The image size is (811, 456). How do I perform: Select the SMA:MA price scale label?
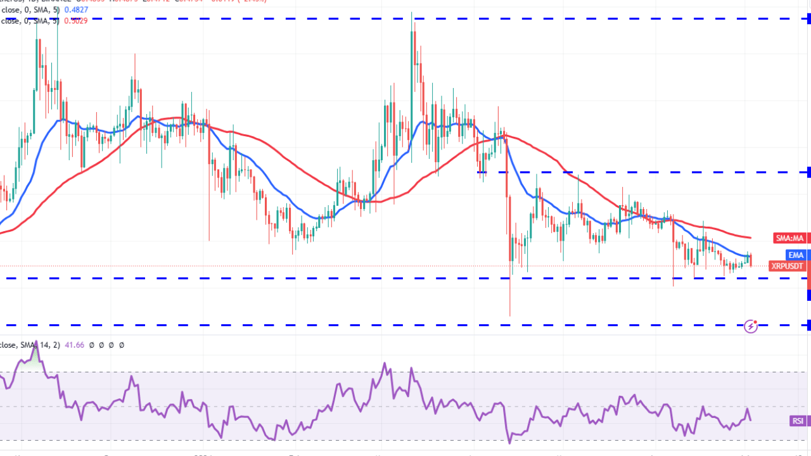pyautogui.click(x=789, y=239)
